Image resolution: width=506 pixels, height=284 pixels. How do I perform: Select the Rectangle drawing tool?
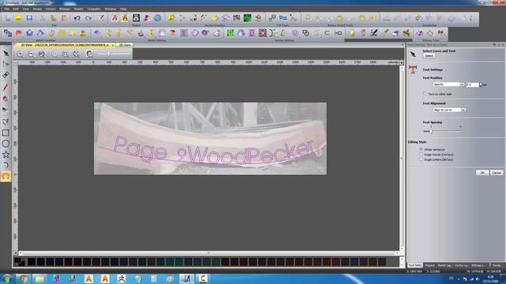click(x=6, y=133)
